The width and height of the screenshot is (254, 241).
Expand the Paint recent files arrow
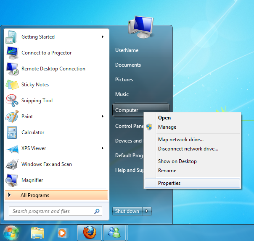[102, 117]
